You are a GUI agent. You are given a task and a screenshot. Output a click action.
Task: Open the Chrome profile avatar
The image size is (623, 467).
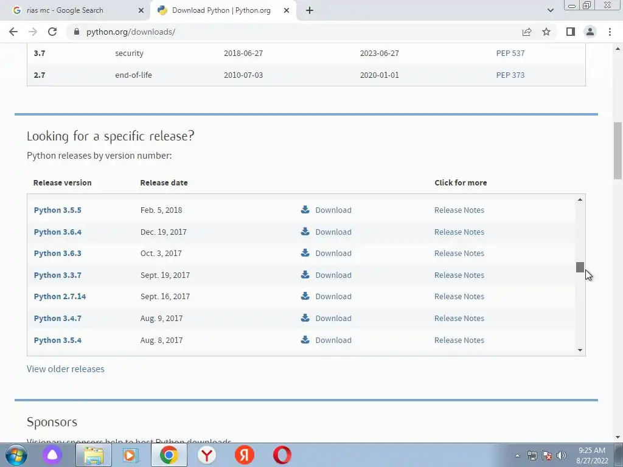tap(590, 32)
